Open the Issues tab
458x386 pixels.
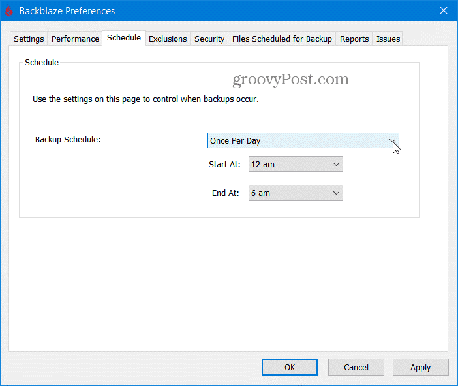point(388,39)
